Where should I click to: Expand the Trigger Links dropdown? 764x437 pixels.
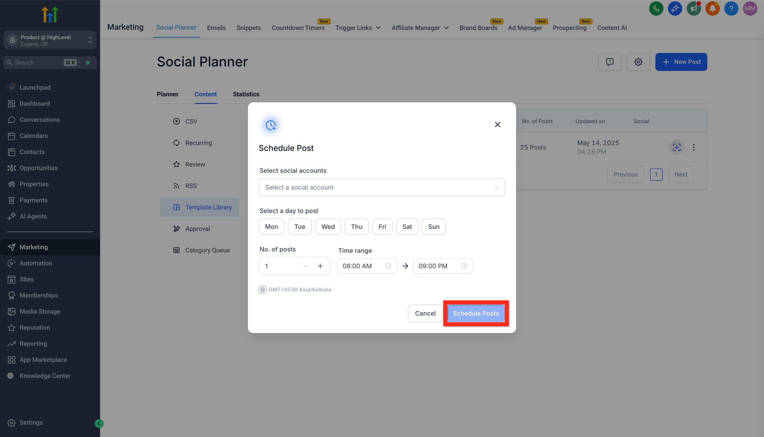coord(358,27)
